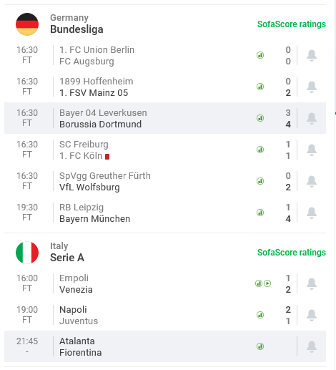The height and width of the screenshot is (370, 336).
Task: Open statistics icon for Union Berlin match
Action: pos(260,55)
